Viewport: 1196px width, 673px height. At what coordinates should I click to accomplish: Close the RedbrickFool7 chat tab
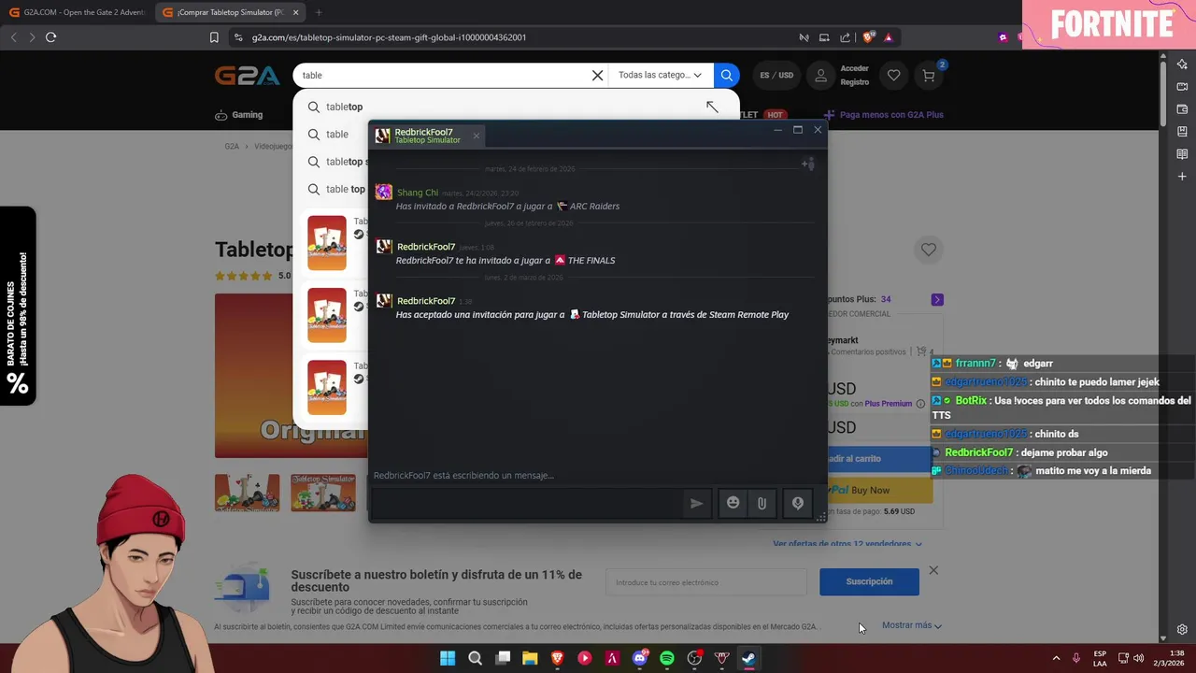pyautogui.click(x=476, y=136)
